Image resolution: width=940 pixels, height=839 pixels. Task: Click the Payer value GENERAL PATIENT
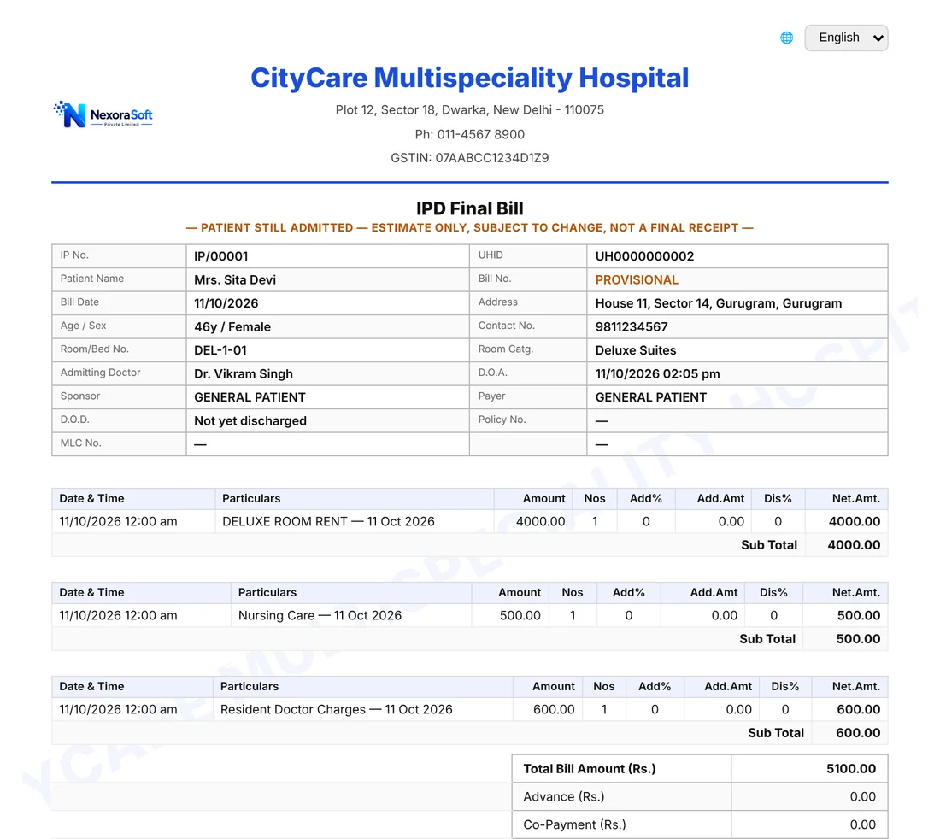point(650,397)
